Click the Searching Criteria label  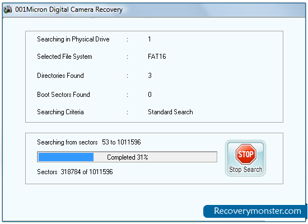(x=60, y=112)
